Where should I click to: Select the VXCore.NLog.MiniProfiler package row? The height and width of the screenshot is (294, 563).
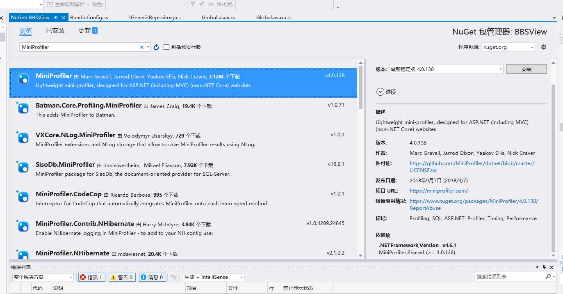183,142
